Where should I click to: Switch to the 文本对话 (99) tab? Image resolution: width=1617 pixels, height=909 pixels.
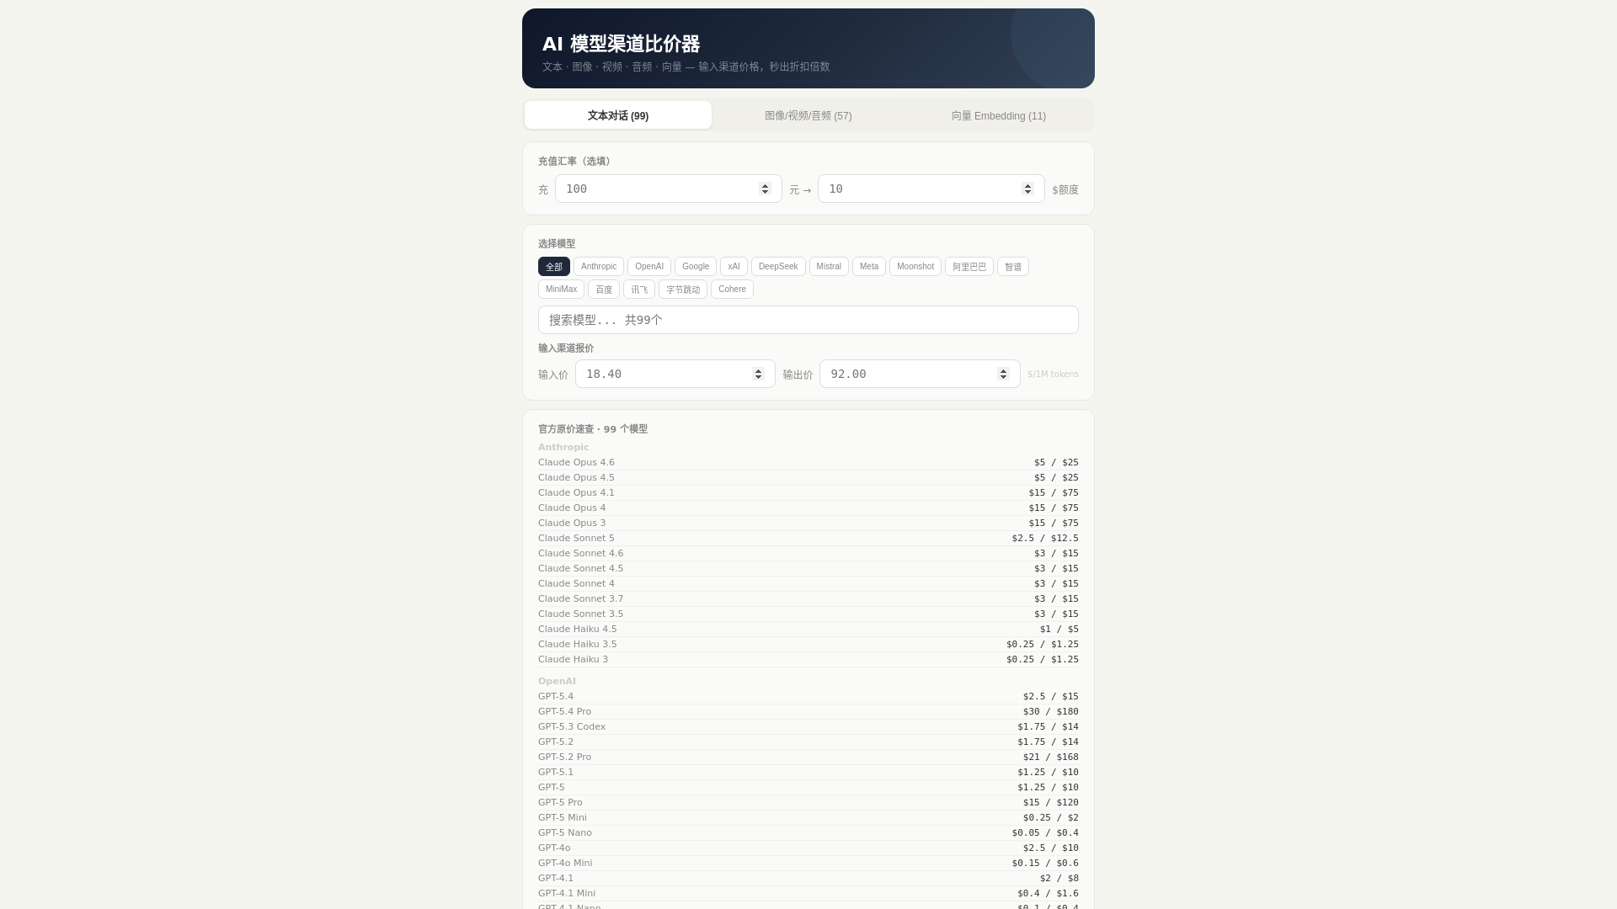coord(617,115)
